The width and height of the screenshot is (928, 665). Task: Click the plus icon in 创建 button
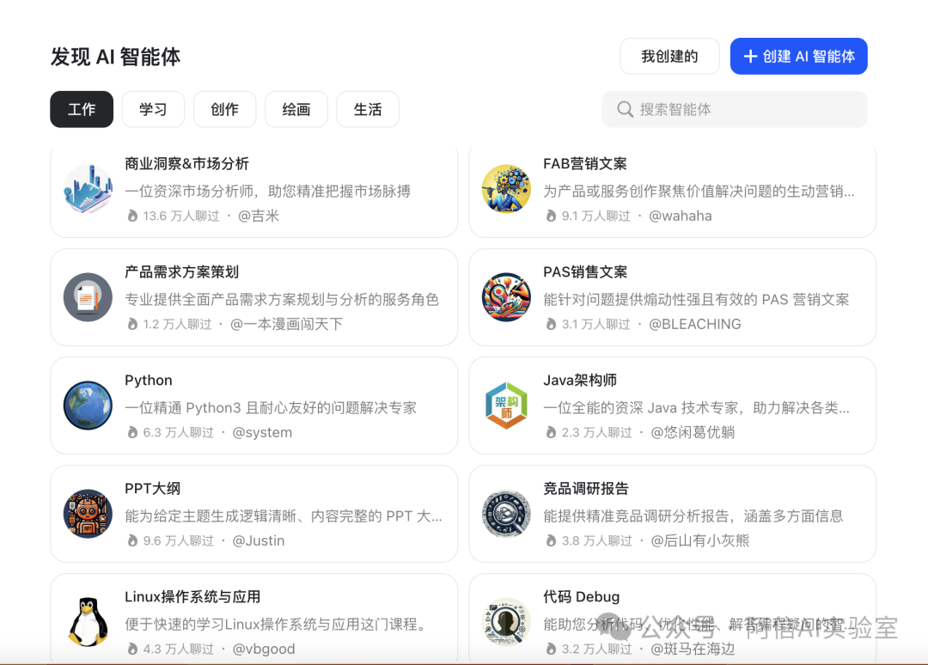[x=750, y=56]
